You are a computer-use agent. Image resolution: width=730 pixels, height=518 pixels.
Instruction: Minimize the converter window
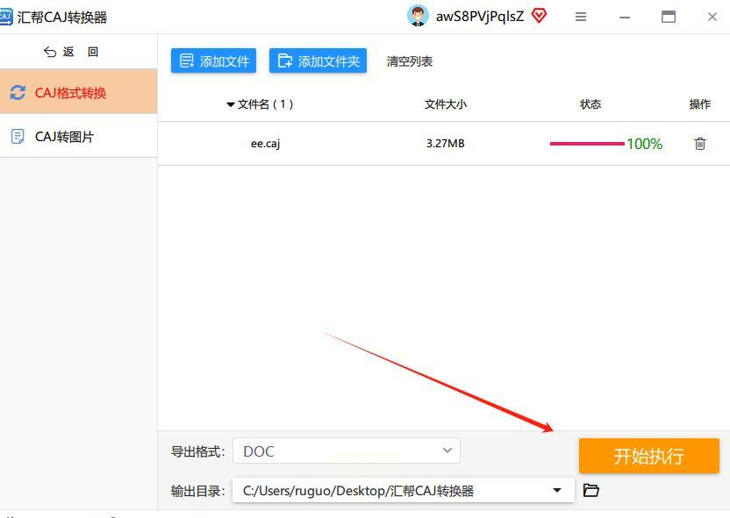[x=625, y=18]
